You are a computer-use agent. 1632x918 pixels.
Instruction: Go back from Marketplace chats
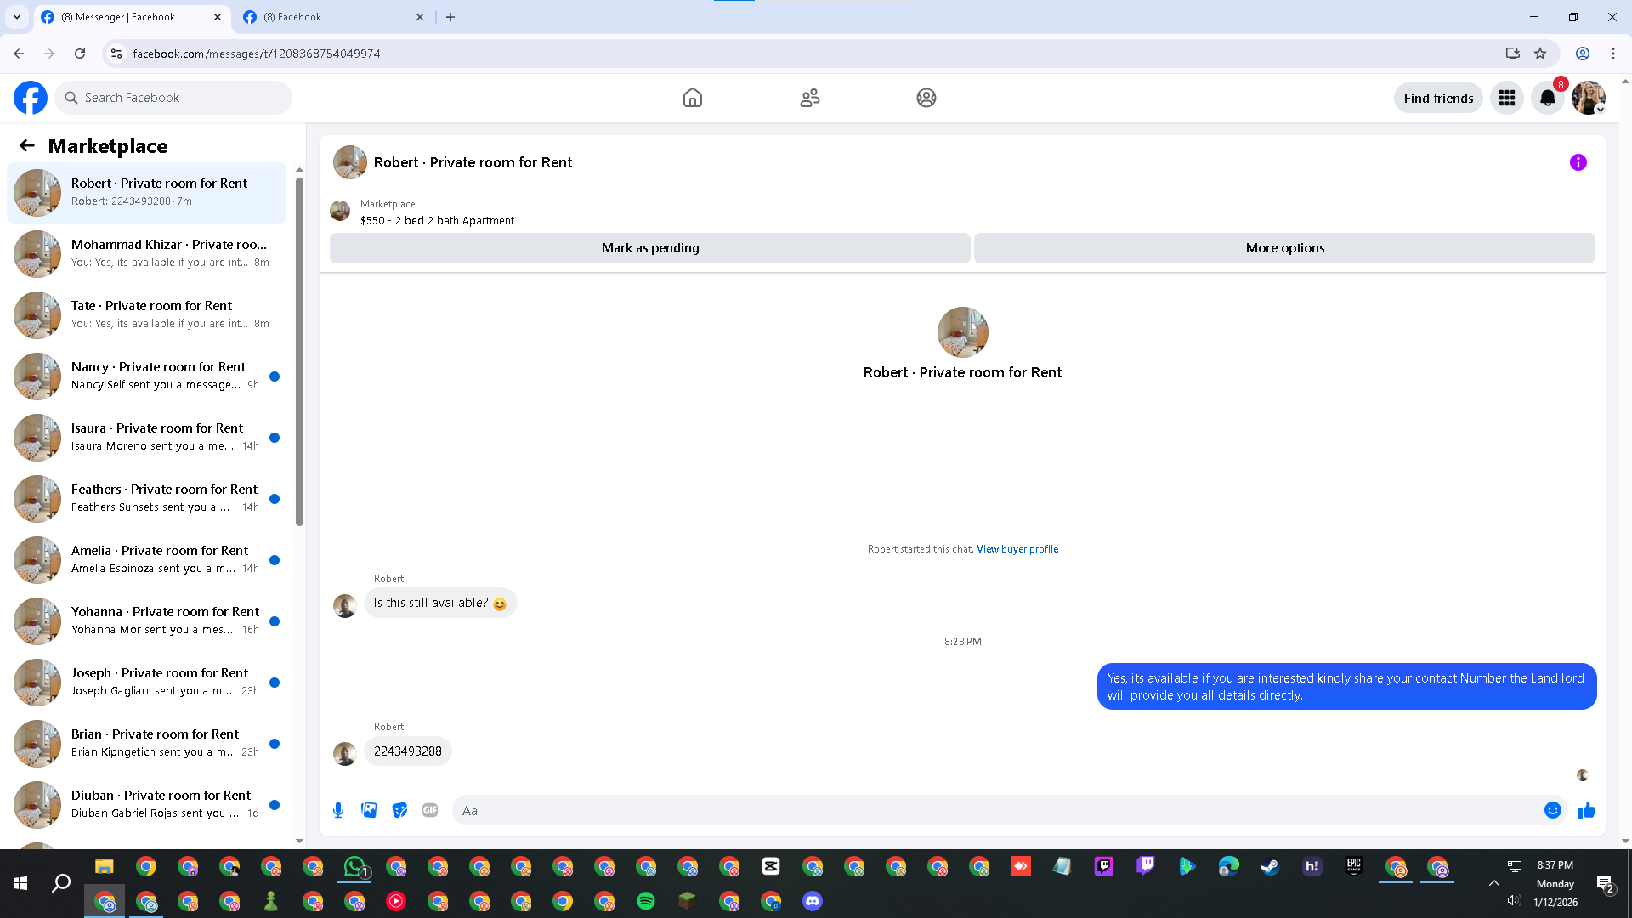(x=27, y=145)
